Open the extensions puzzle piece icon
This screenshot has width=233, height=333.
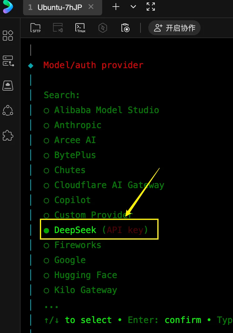[8, 135]
